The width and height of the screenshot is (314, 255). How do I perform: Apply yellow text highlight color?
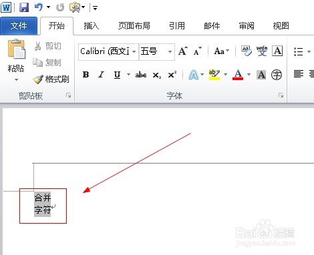214,75
